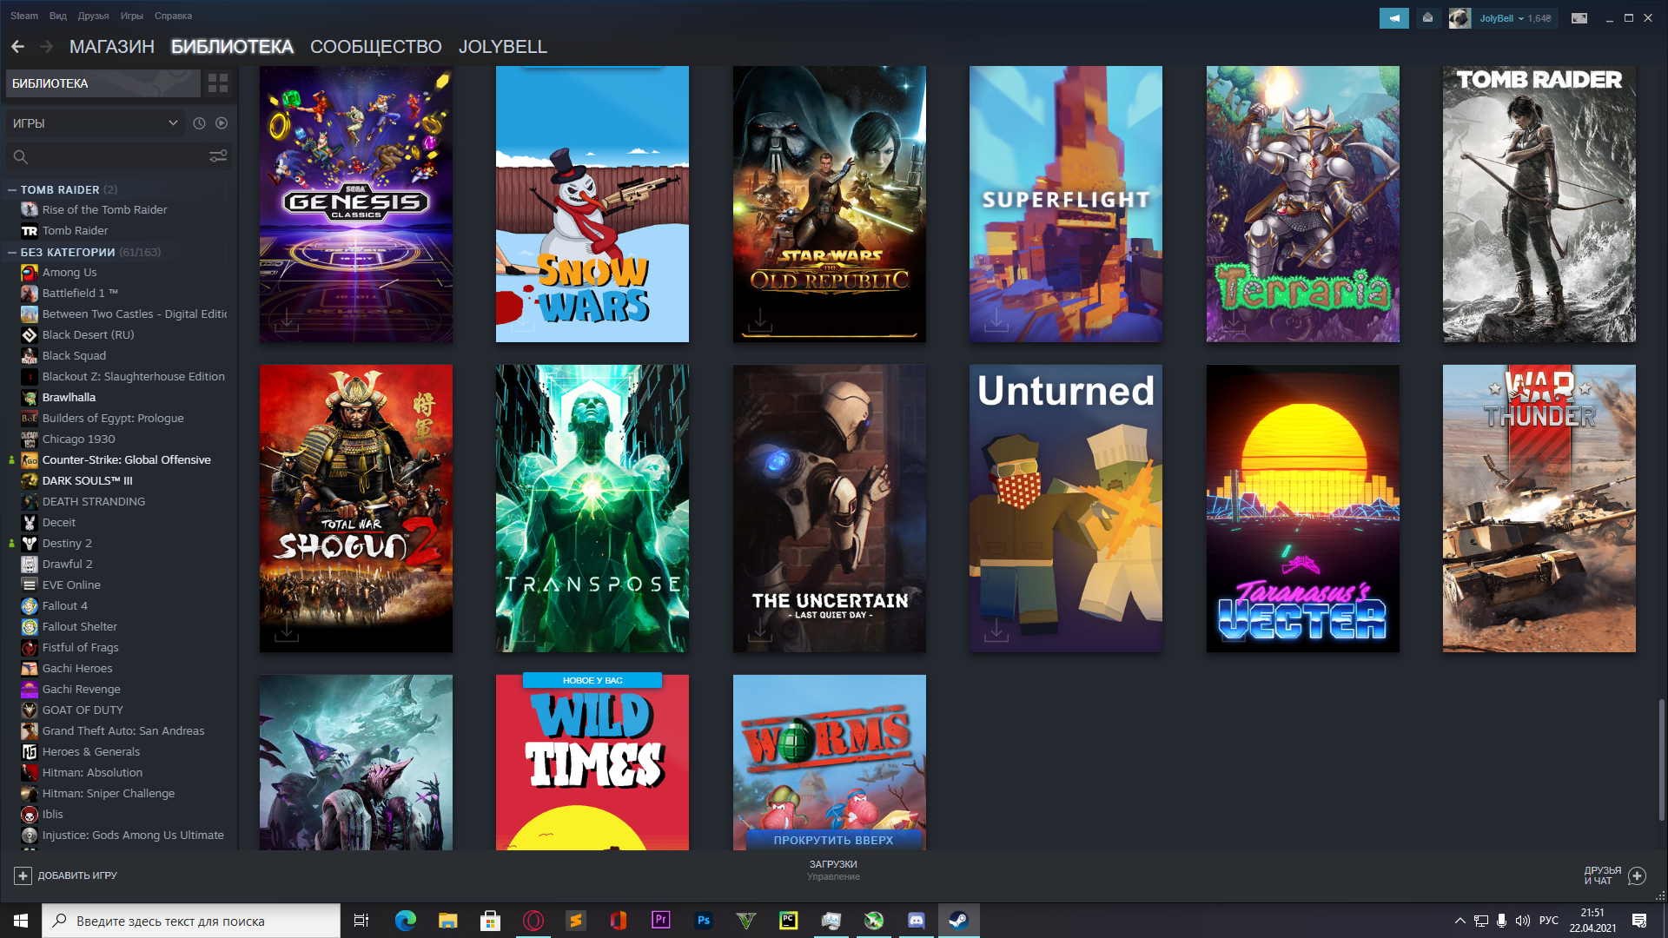This screenshot has height=938, width=1668.
Task: Open Sublime Text from taskbar
Action: pyautogui.click(x=576, y=921)
